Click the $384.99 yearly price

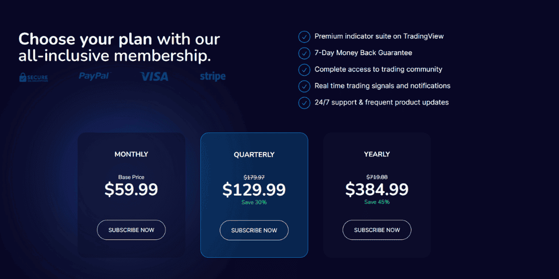[377, 190]
